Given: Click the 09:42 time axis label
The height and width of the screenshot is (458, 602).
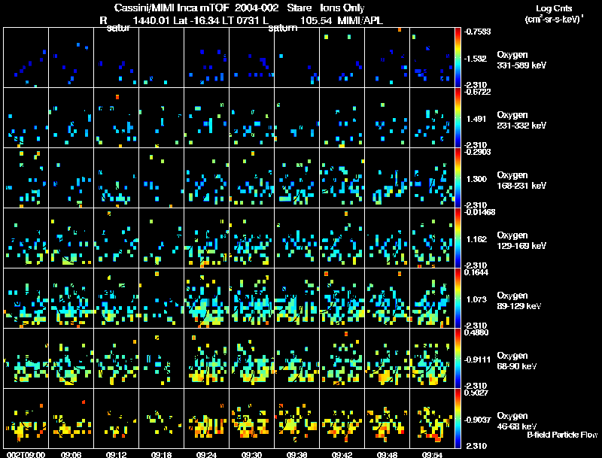Looking at the screenshot, I should coord(342,454).
